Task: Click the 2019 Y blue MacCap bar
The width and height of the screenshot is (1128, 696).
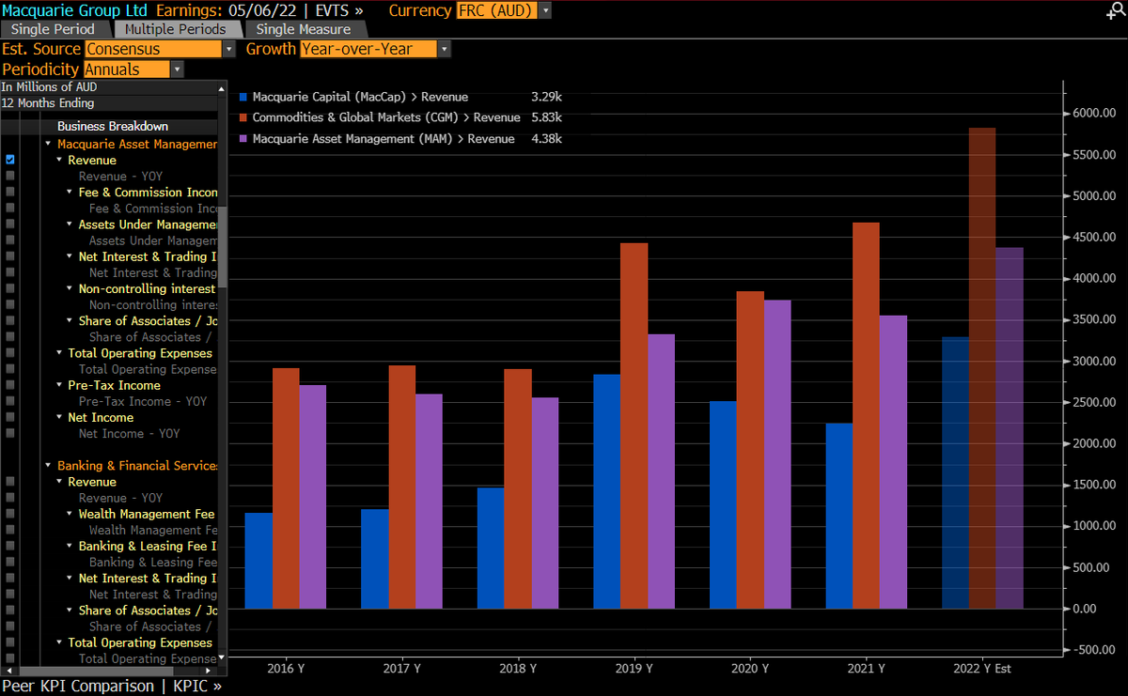Action: (x=606, y=491)
